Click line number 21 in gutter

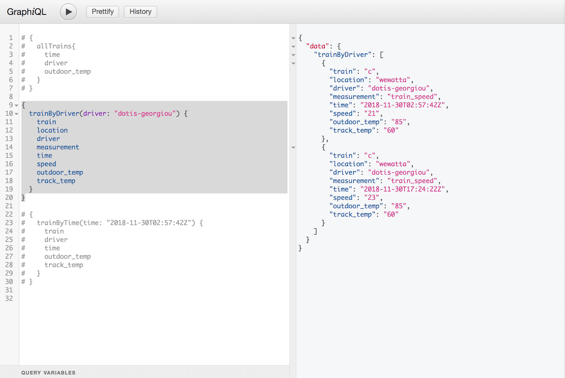click(x=9, y=206)
